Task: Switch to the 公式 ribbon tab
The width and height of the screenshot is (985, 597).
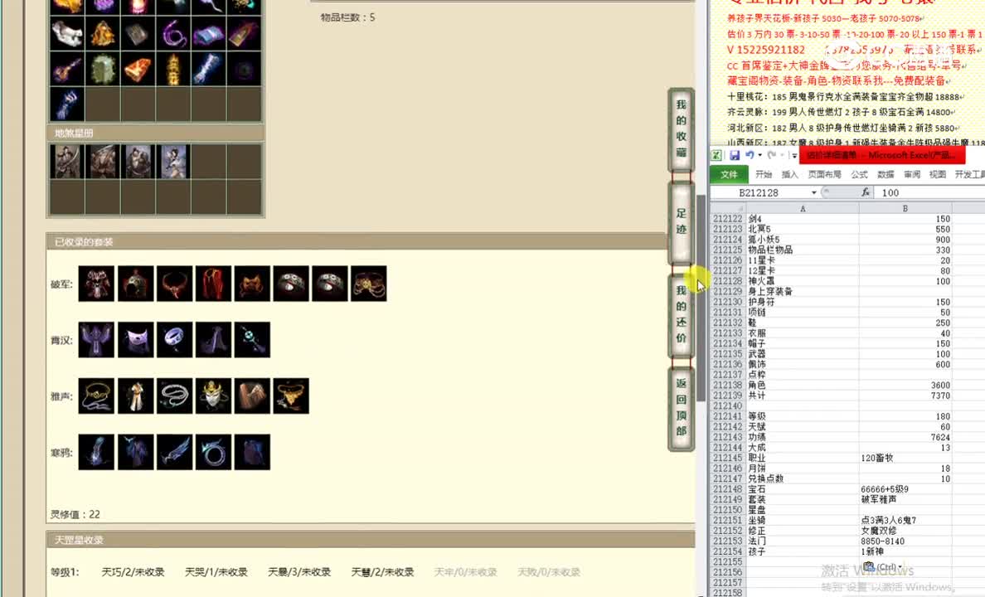Action: tap(859, 175)
